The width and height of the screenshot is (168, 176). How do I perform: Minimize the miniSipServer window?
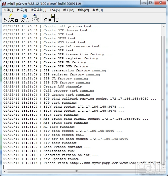tap(144, 3)
